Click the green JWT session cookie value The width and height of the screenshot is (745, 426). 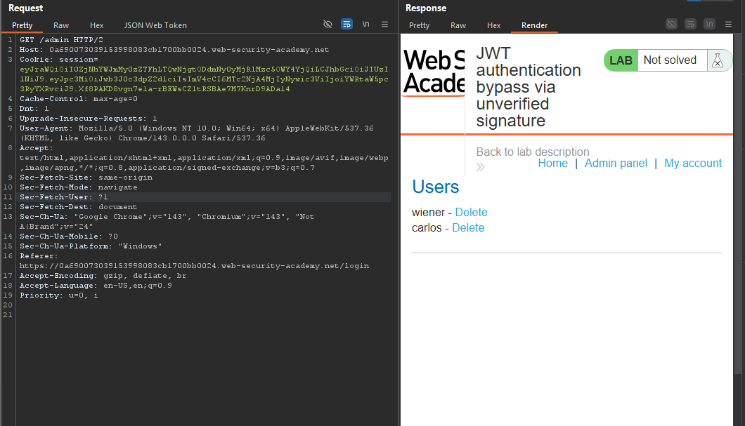[204, 79]
